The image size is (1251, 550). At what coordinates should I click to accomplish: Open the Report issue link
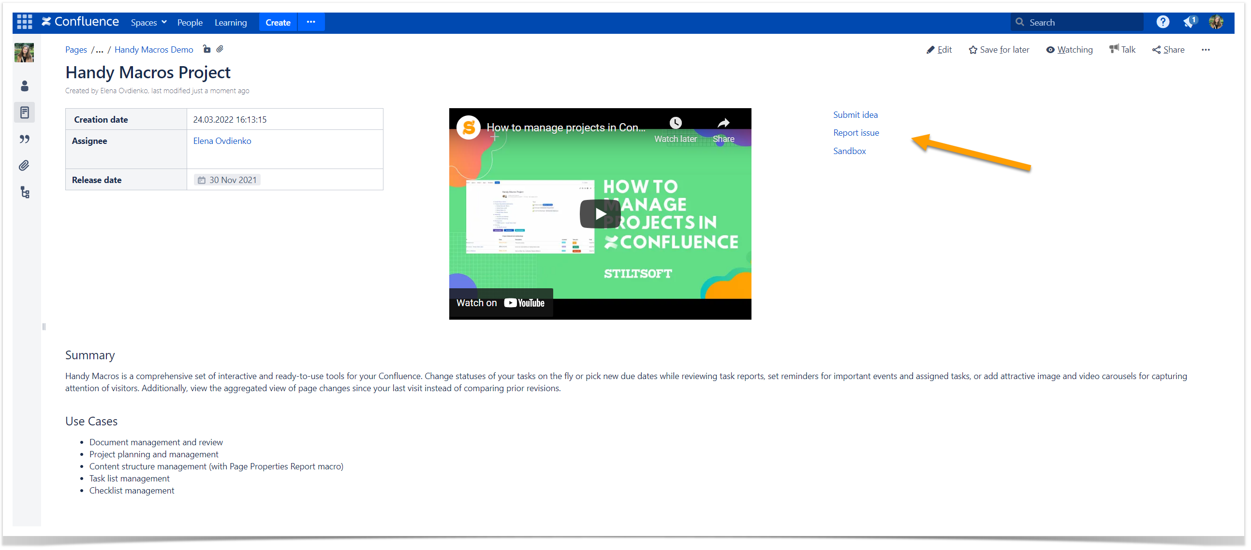pyautogui.click(x=856, y=132)
